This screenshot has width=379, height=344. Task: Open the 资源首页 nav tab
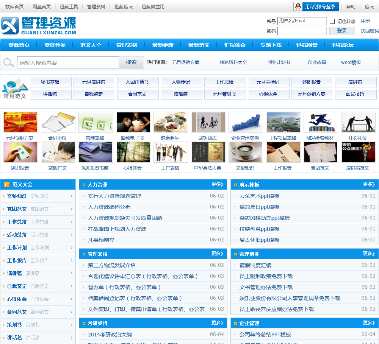pos(19,45)
